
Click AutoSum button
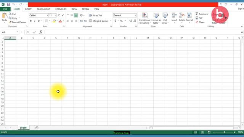pyautogui.click(x=202, y=14)
